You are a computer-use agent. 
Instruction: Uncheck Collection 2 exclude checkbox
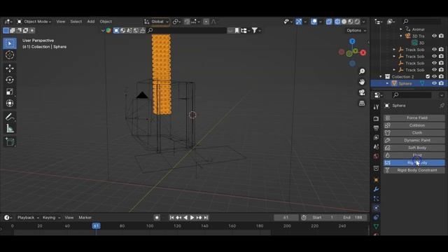pos(428,76)
